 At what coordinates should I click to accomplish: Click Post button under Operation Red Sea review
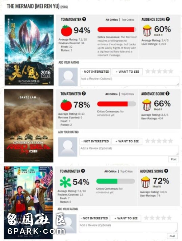[174, 159]
